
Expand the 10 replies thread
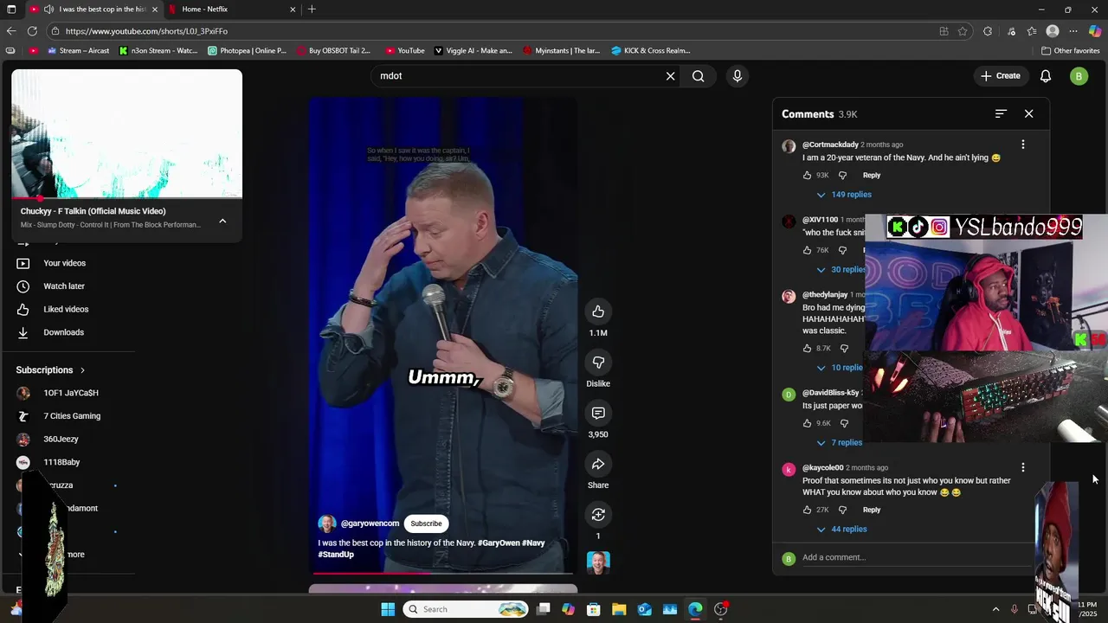click(x=840, y=368)
